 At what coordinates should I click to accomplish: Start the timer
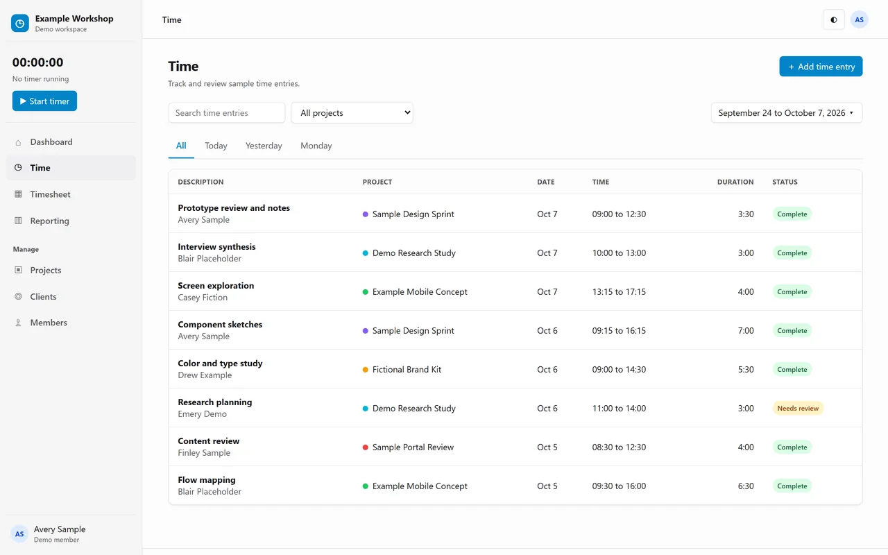[x=44, y=101]
